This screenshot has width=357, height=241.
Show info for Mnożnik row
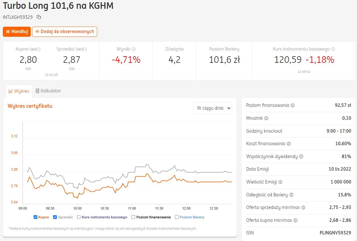click(x=266, y=118)
